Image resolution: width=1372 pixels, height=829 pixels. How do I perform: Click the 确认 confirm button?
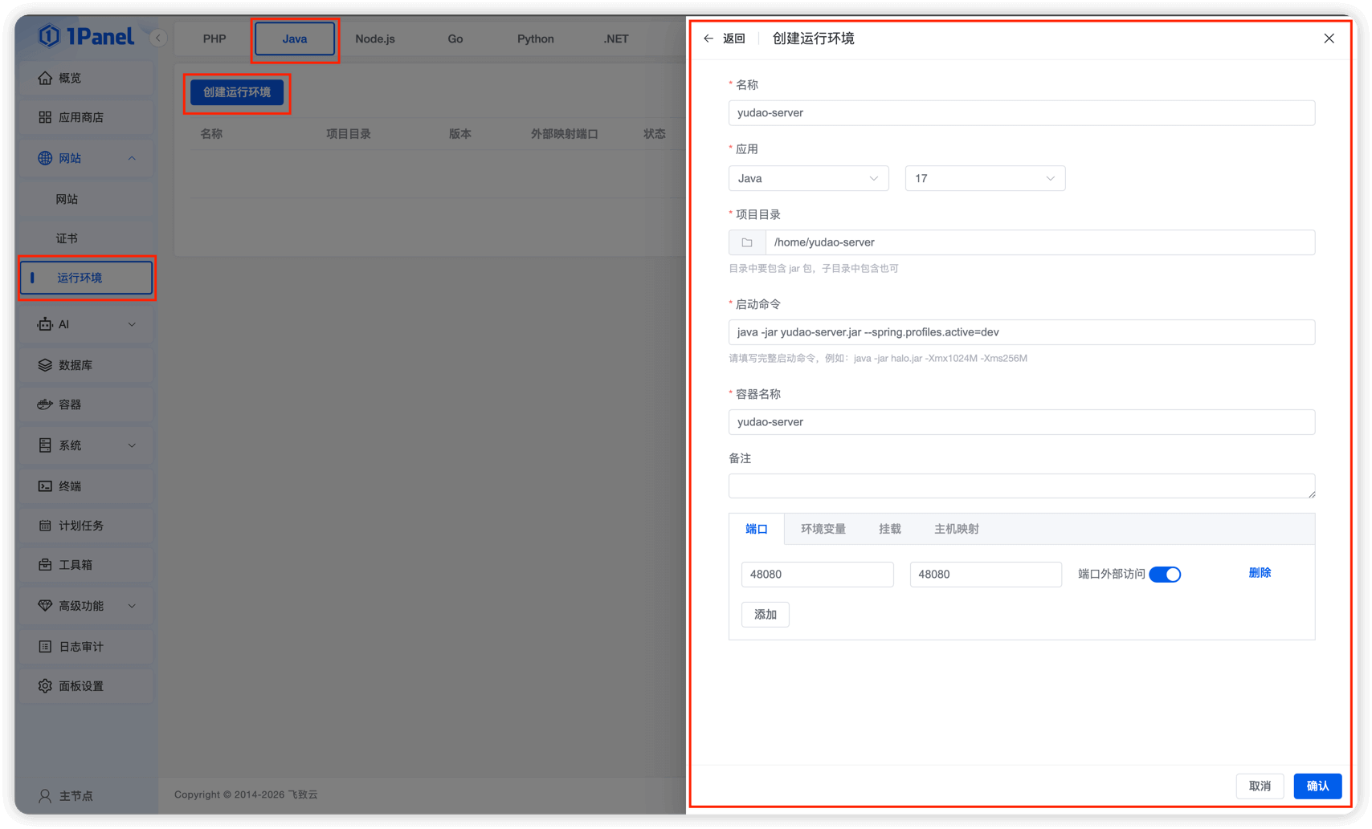(1317, 786)
